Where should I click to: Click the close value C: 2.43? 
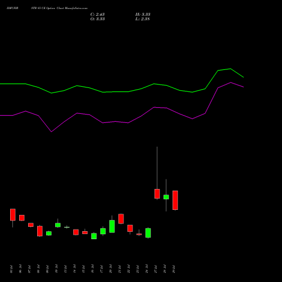98,15
